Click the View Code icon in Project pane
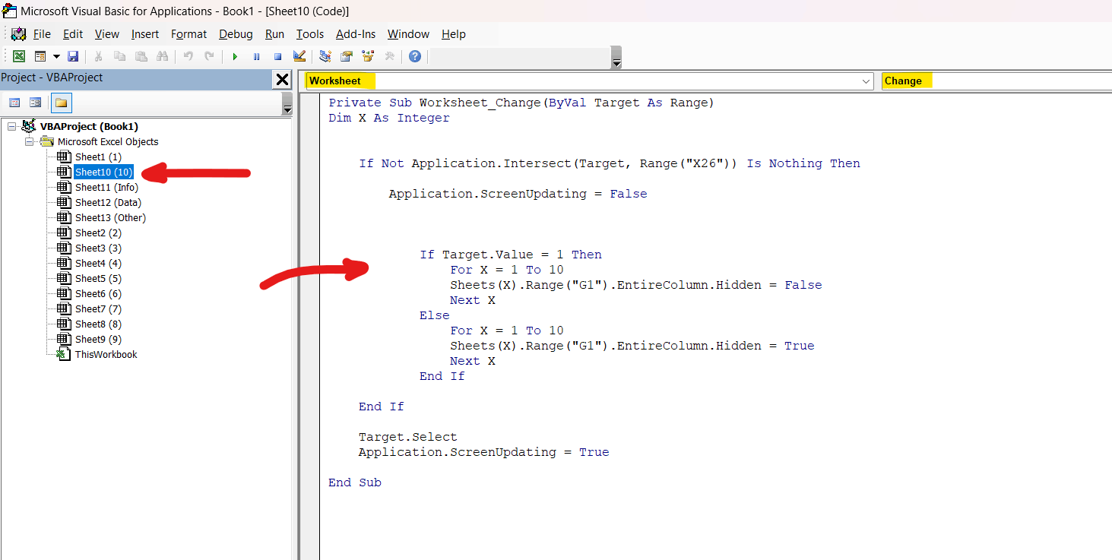This screenshot has width=1112, height=560. 14,103
